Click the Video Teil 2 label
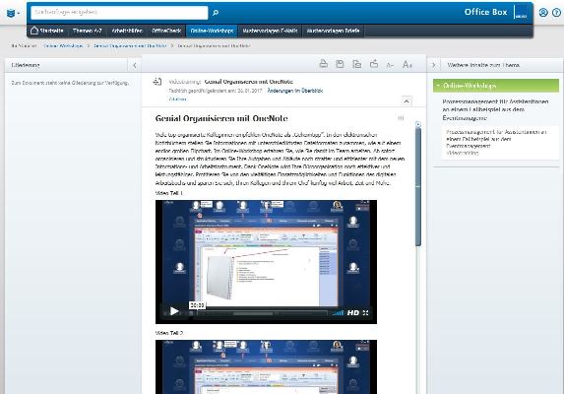Screen dimensions: 564x394 coord(169,333)
